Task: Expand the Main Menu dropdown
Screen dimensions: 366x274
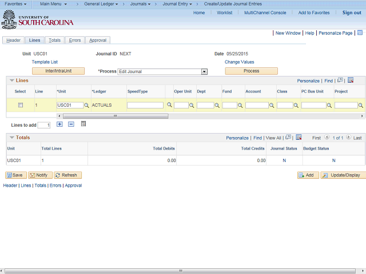Action: click(53, 4)
